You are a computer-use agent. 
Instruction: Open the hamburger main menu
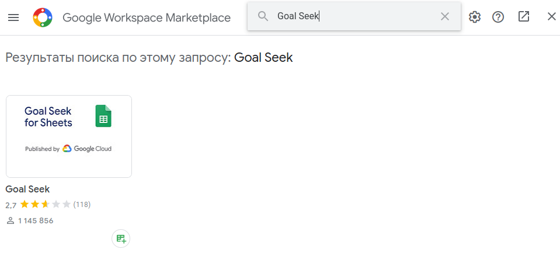click(13, 17)
